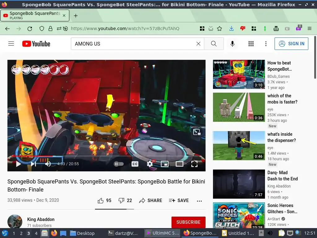Go to YouTube home via logo
The image size is (317, 238).
pyautogui.click(x=36, y=44)
